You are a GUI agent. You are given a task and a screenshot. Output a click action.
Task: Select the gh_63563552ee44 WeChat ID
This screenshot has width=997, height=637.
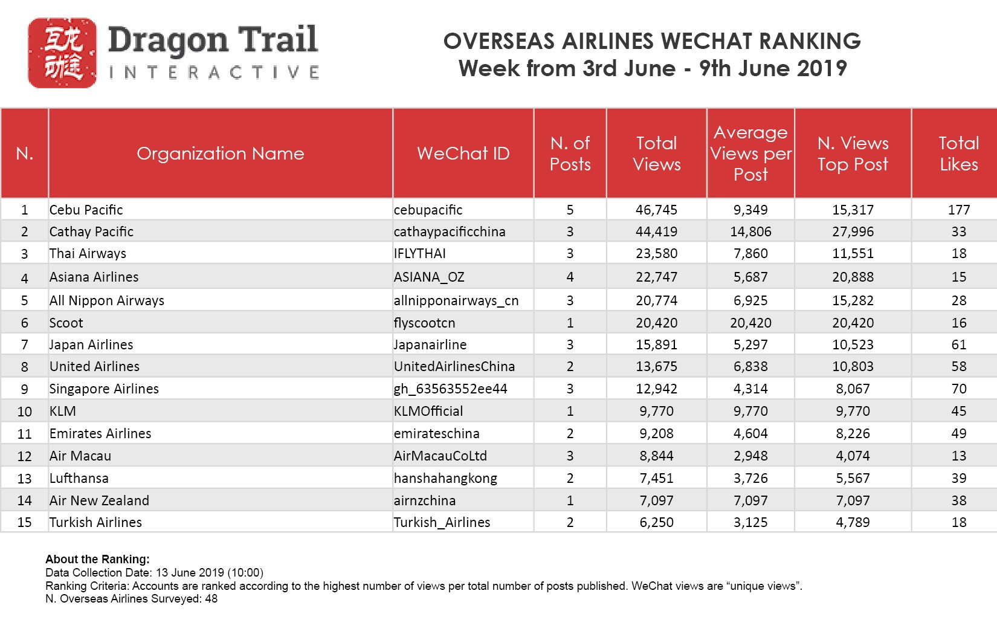[450, 389]
